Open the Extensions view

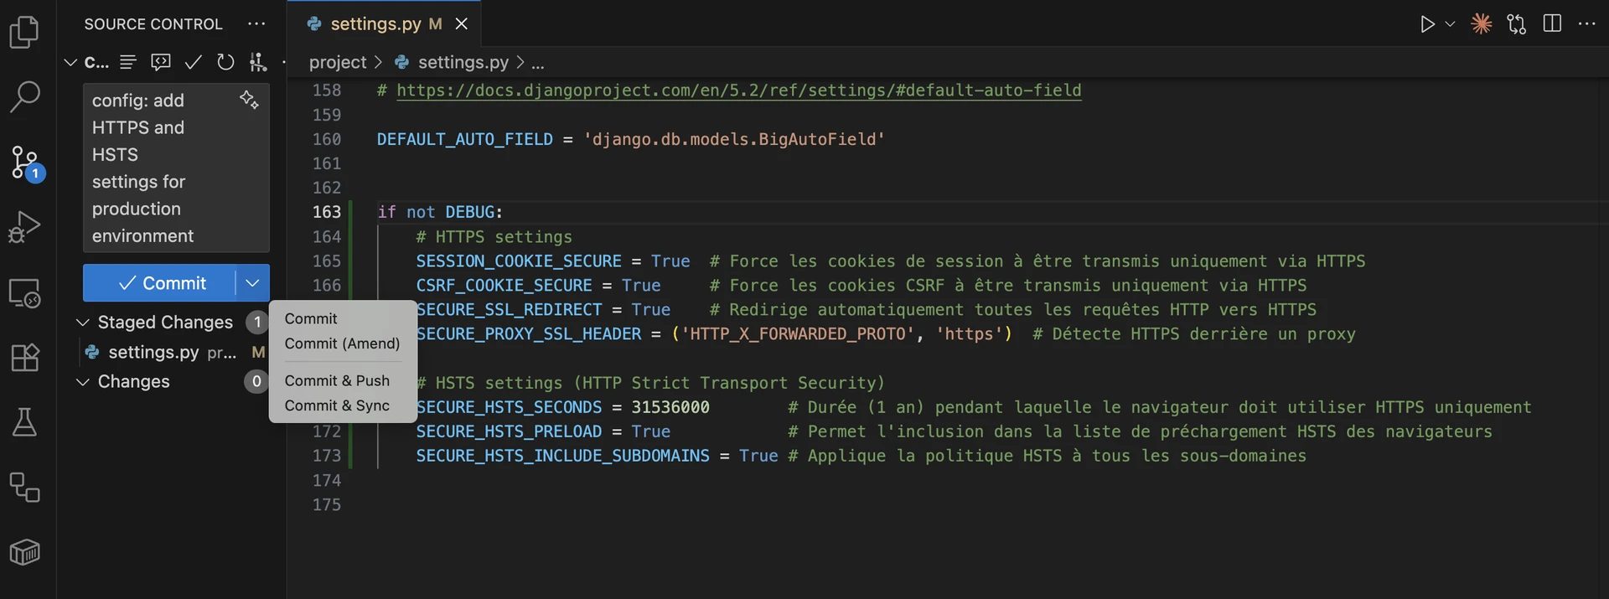[24, 358]
